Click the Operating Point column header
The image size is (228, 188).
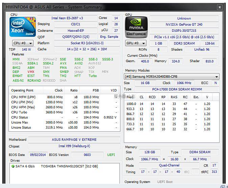pyautogui.click(x=26, y=90)
